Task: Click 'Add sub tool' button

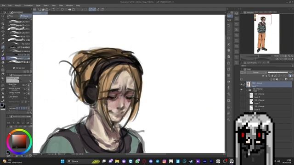Action: tap(19, 68)
